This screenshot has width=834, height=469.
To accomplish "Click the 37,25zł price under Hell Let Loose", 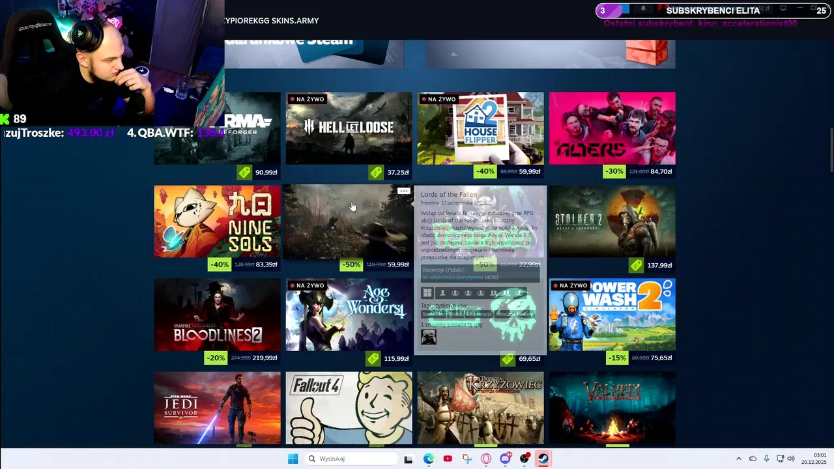I will [x=397, y=173].
